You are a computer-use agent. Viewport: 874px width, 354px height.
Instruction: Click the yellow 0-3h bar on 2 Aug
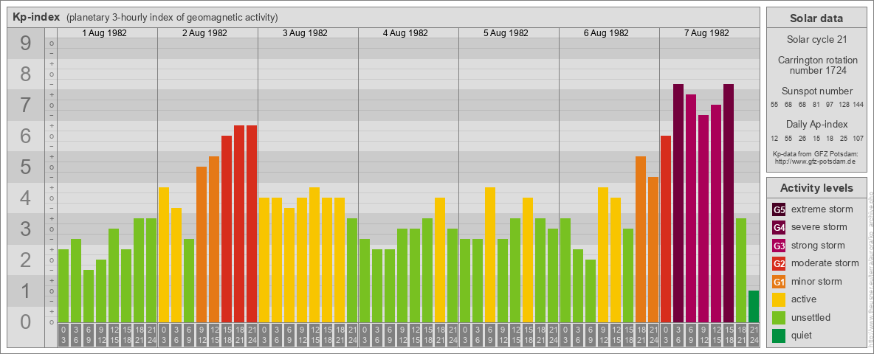pyautogui.click(x=164, y=255)
